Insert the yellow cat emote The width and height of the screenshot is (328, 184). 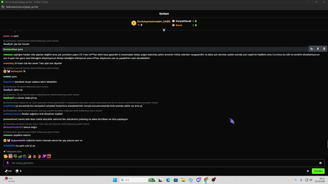(6, 156)
